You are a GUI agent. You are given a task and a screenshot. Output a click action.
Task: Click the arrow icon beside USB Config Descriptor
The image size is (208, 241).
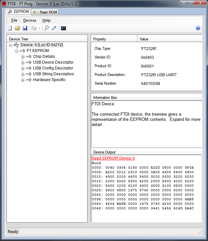(x=29, y=68)
